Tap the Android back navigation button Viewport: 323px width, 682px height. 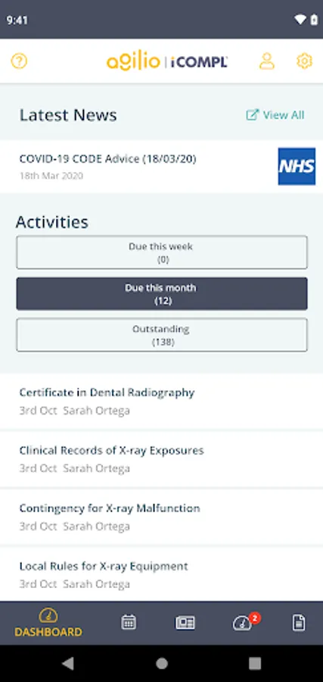[x=68, y=663]
